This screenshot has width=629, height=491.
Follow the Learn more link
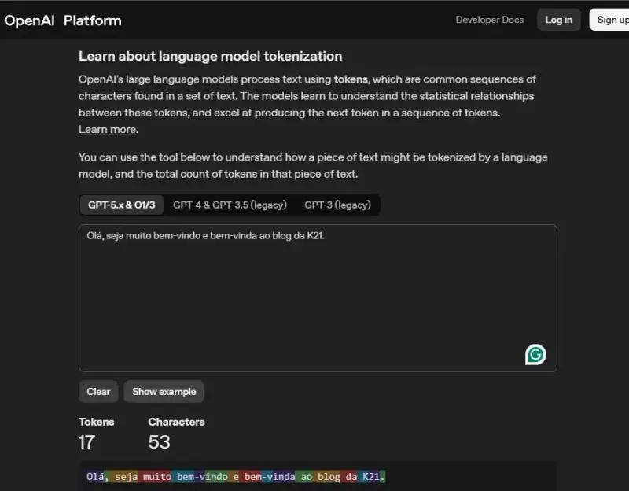[x=108, y=129]
